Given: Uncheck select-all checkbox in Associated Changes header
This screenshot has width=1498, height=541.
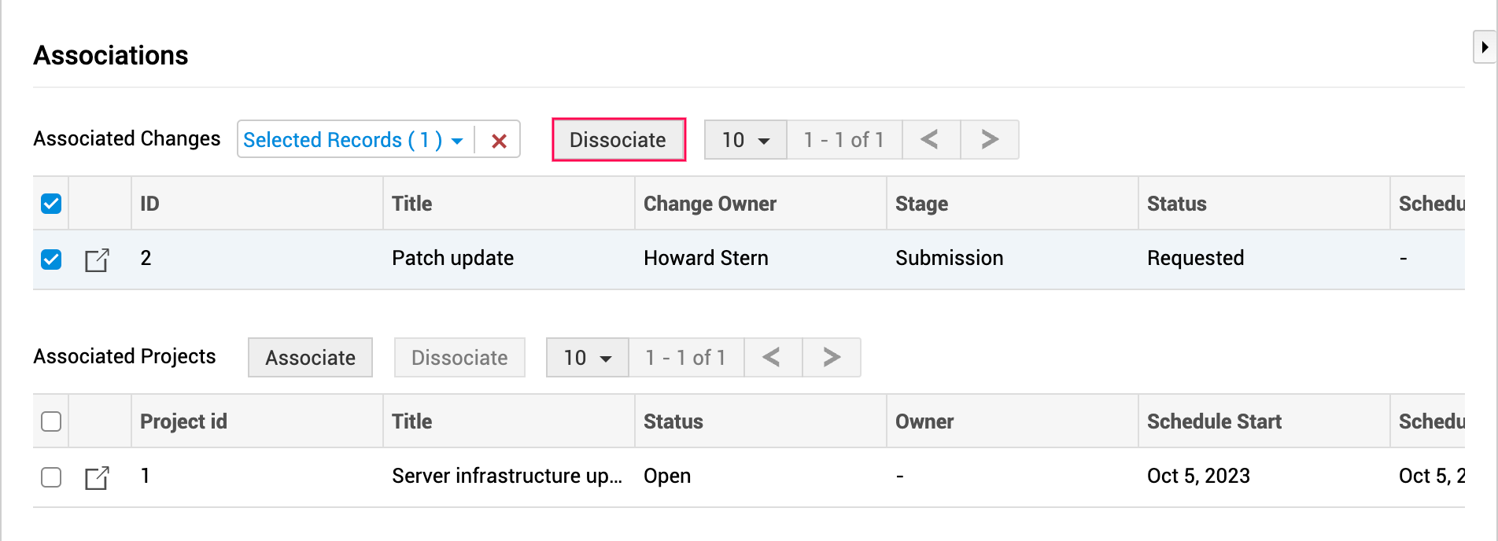Looking at the screenshot, I should tap(51, 204).
